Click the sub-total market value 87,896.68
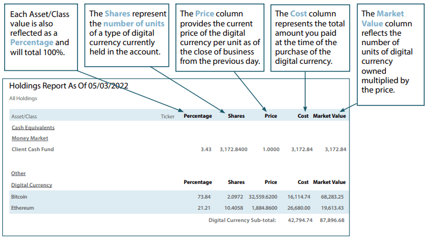This screenshot has height=239, width=427. [x=333, y=220]
